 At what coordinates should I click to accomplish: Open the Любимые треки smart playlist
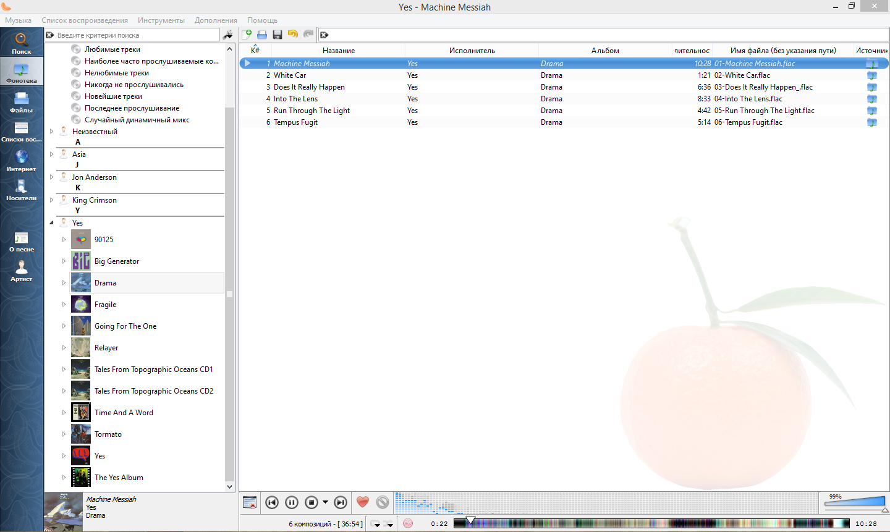tap(112, 49)
